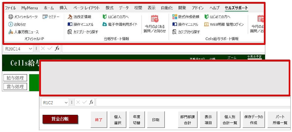This screenshot has width=292, height=132.
Task: Click the formula bar input next to R1C2
Action: point(191,103)
